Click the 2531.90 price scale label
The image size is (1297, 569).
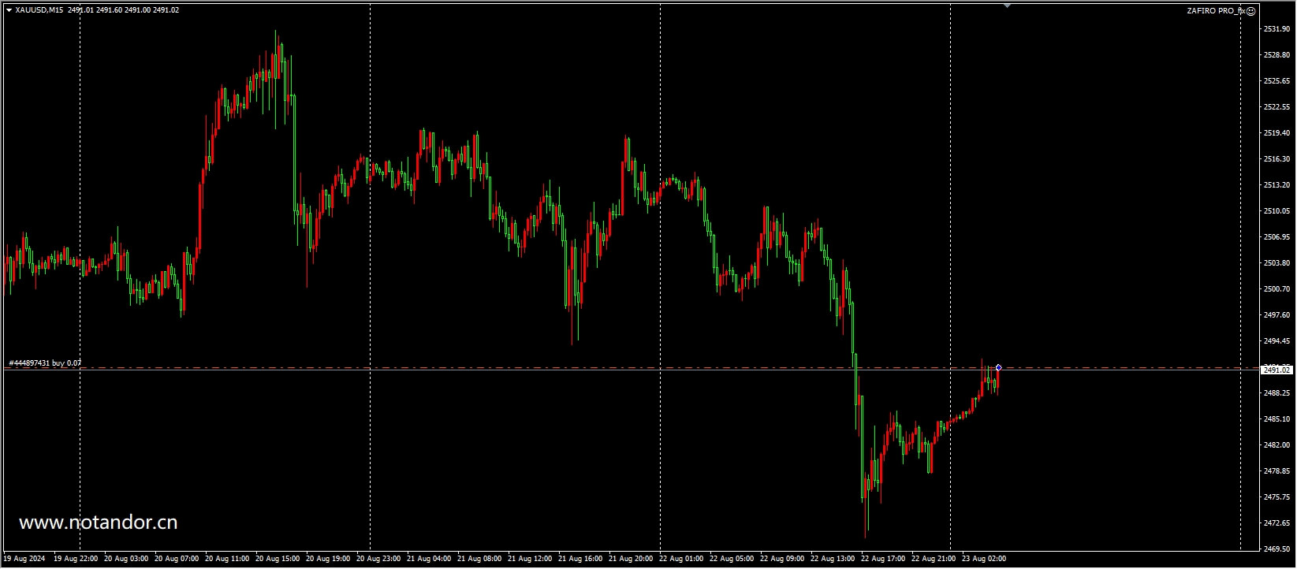coord(1277,29)
